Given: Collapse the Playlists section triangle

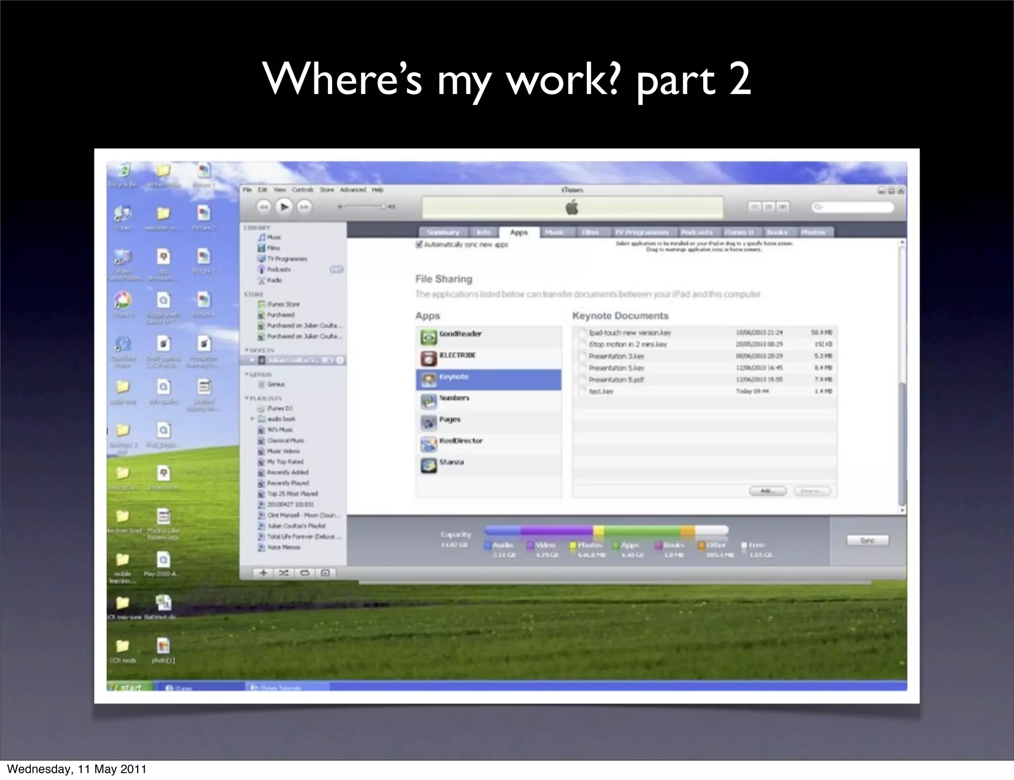Looking at the screenshot, I should tap(247, 398).
